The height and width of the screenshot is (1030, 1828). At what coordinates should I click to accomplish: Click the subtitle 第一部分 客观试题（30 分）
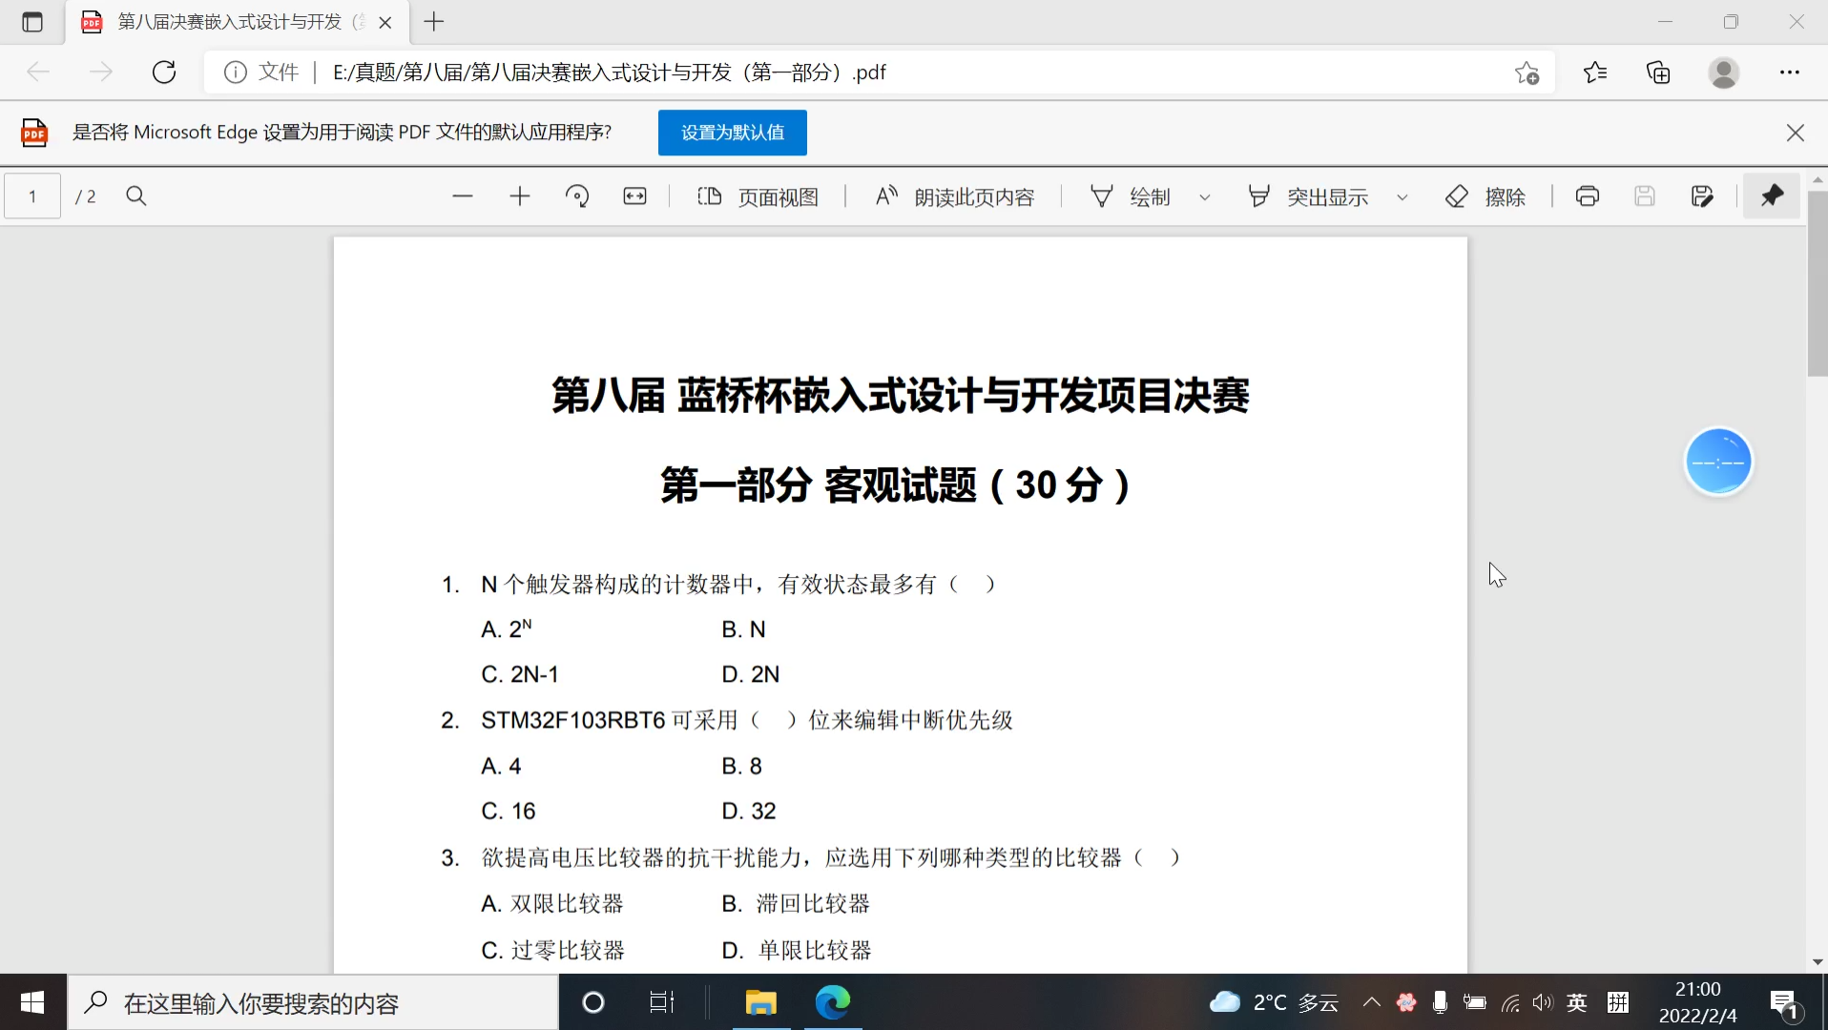[x=895, y=485]
